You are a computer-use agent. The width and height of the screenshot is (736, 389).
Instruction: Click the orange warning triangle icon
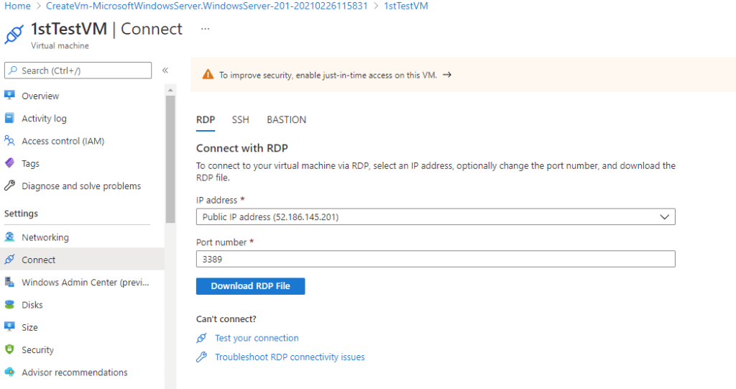click(208, 75)
